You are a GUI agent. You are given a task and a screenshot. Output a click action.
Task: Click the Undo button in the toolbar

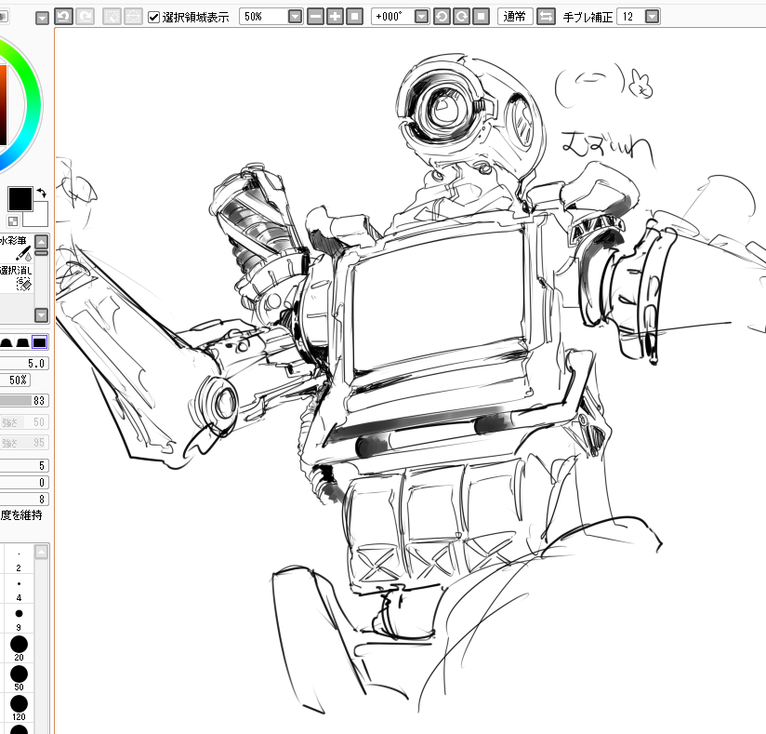pyautogui.click(x=63, y=17)
